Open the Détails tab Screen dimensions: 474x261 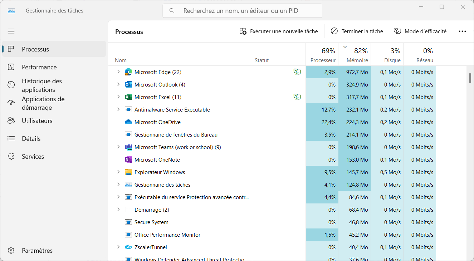pos(54,138)
